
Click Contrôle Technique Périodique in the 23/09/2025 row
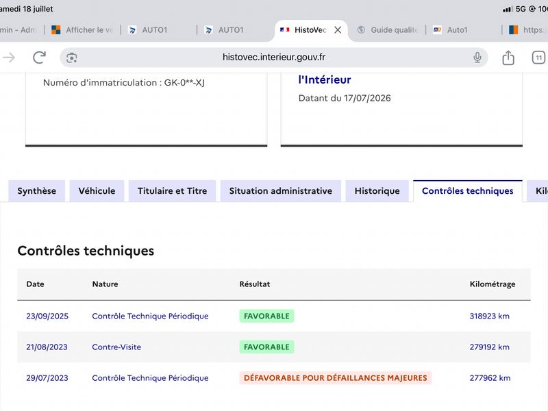[x=150, y=316]
